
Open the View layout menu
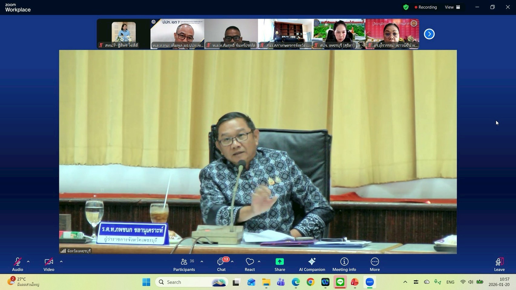coord(452,7)
